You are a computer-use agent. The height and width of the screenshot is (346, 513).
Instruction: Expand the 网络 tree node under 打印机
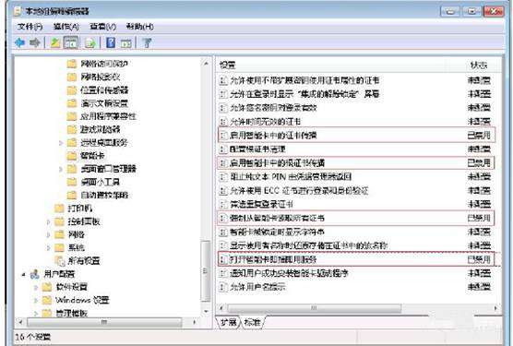(48, 234)
